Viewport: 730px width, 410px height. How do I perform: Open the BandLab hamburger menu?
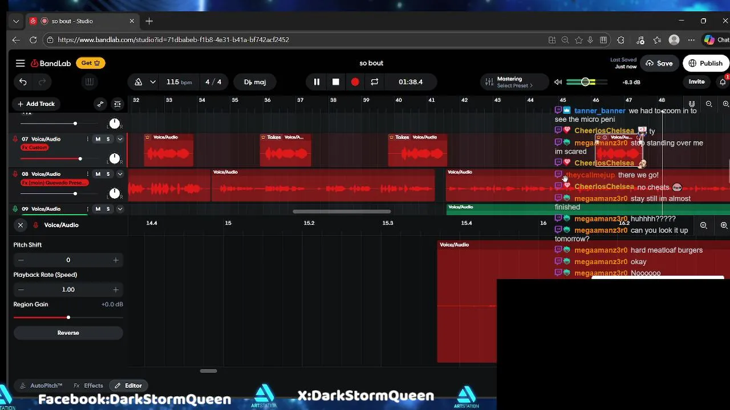click(21, 63)
